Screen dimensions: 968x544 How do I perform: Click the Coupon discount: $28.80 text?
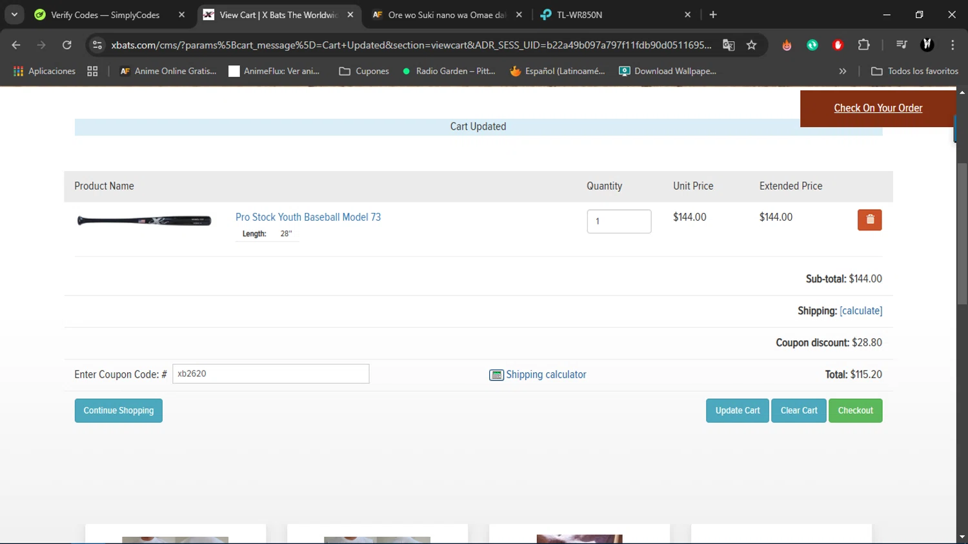[x=829, y=343]
